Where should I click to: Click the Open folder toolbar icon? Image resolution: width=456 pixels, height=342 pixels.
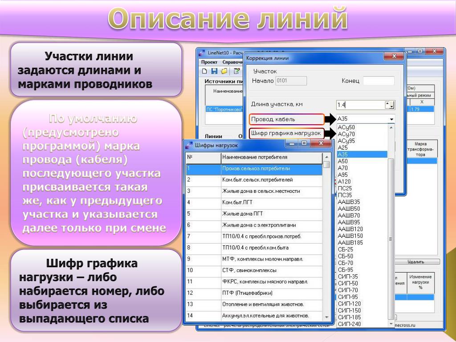tap(224, 71)
